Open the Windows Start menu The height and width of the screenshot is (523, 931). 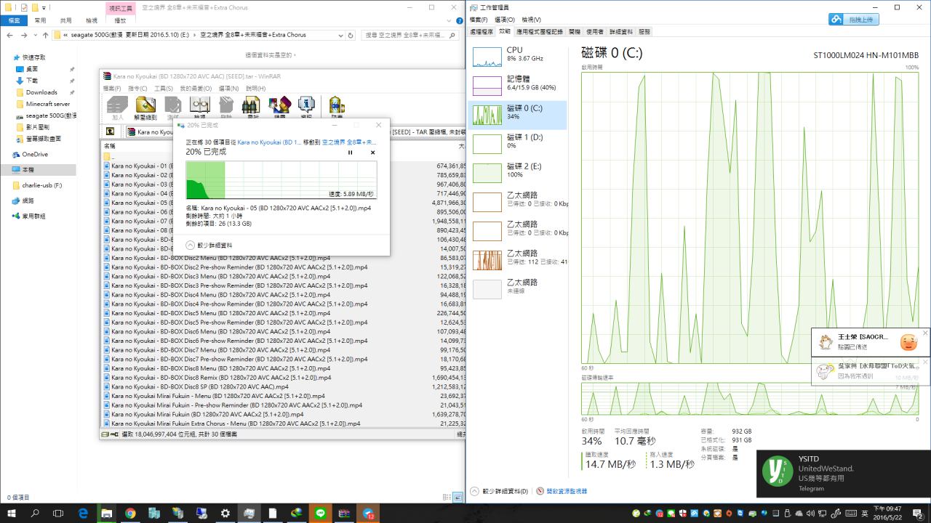click(12, 513)
